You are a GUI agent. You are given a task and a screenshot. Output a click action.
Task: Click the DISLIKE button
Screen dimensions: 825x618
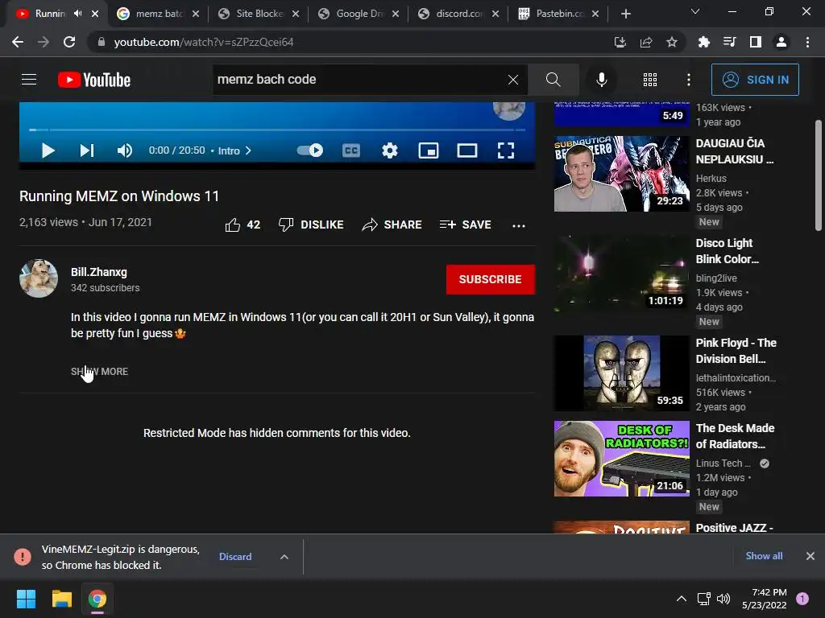311,225
